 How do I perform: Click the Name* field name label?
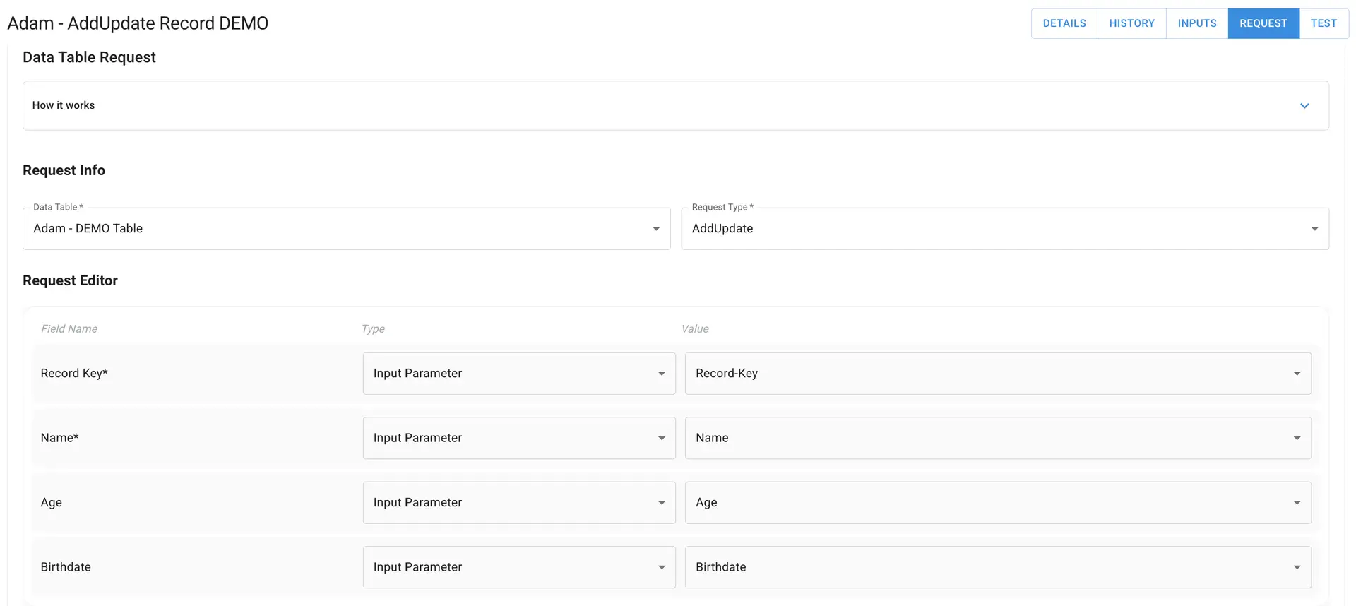point(59,438)
